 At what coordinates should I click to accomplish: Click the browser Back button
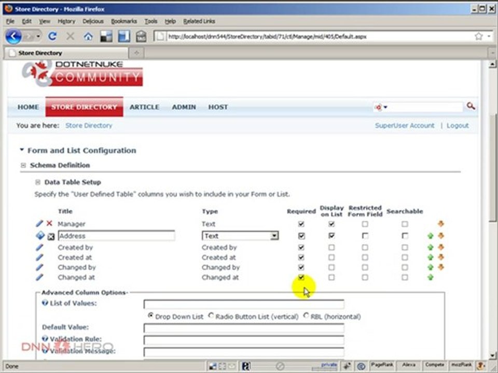coord(13,36)
